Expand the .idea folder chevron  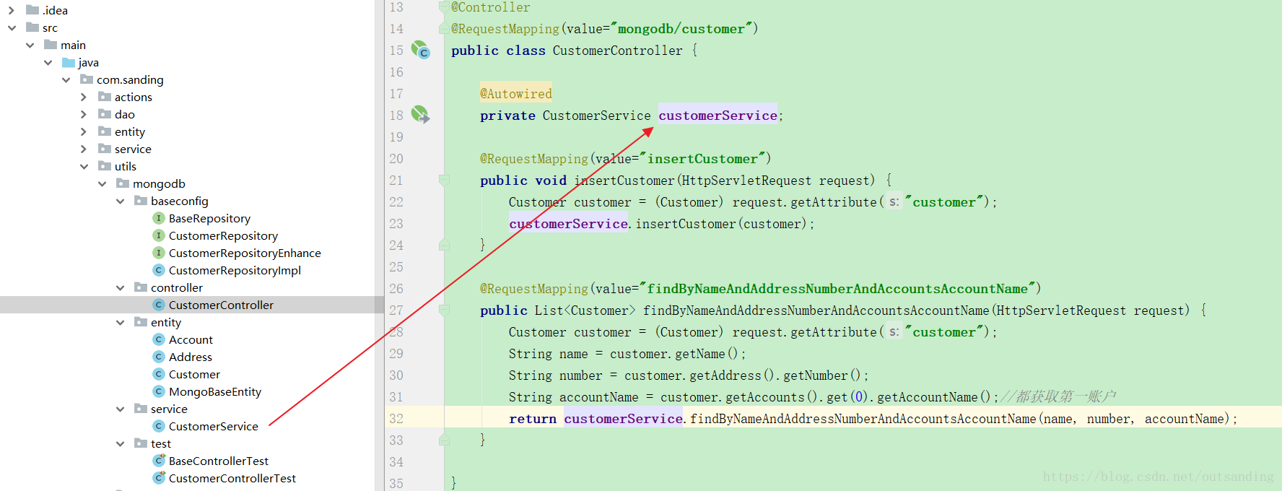coord(12,10)
